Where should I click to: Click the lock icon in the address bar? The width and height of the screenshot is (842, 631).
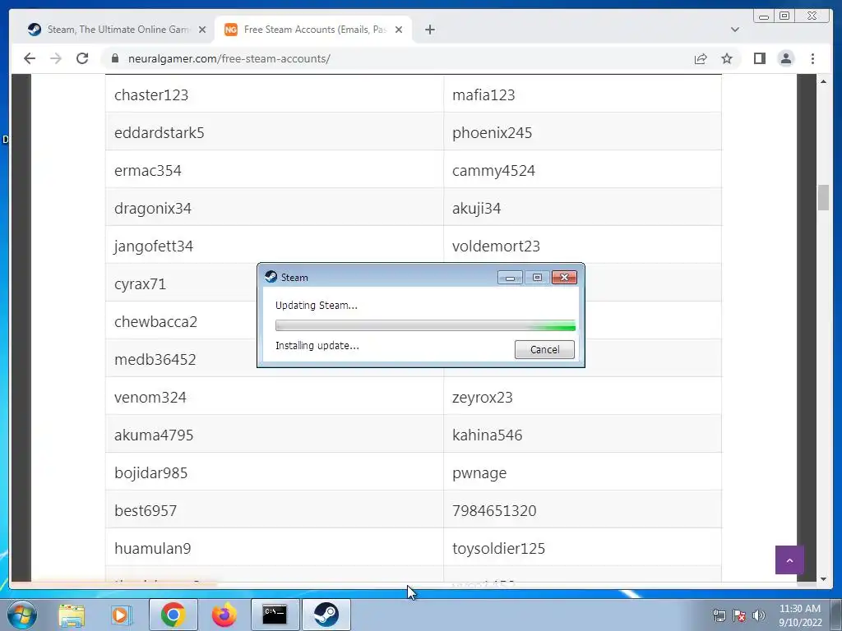click(x=115, y=58)
